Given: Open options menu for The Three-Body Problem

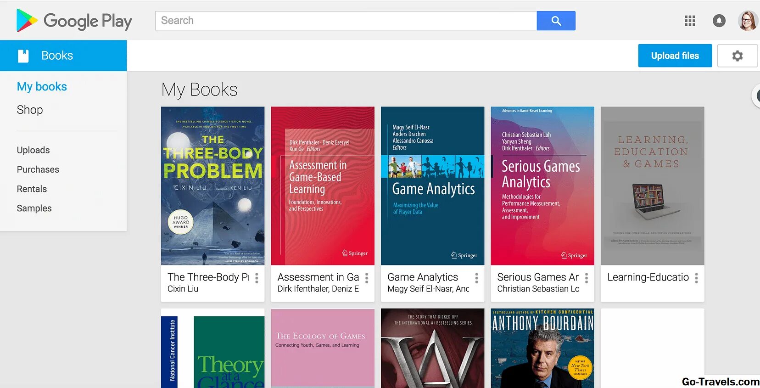Looking at the screenshot, I should point(257,278).
